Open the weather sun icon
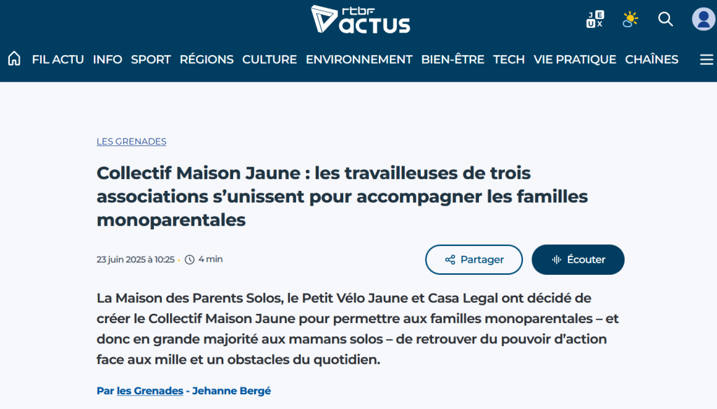The width and height of the screenshot is (717, 409). point(630,20)
